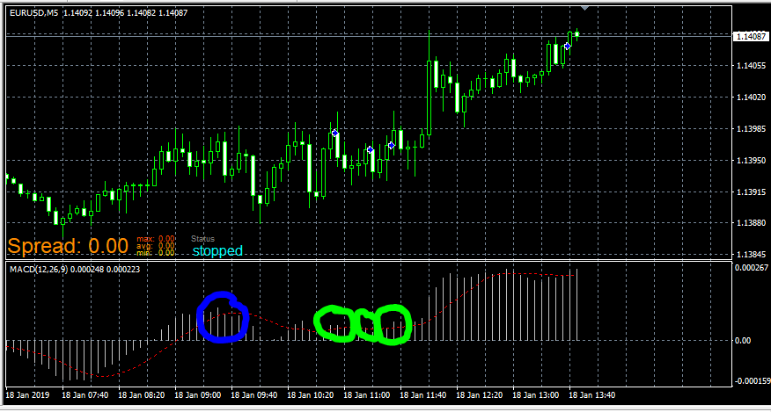Click the MACD zero level label 0.00
This screenshot has height=412, width=771.
coord(744,340)
